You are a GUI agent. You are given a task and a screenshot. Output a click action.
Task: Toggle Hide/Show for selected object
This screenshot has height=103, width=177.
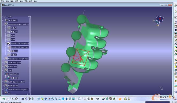[x=70, y=99]
